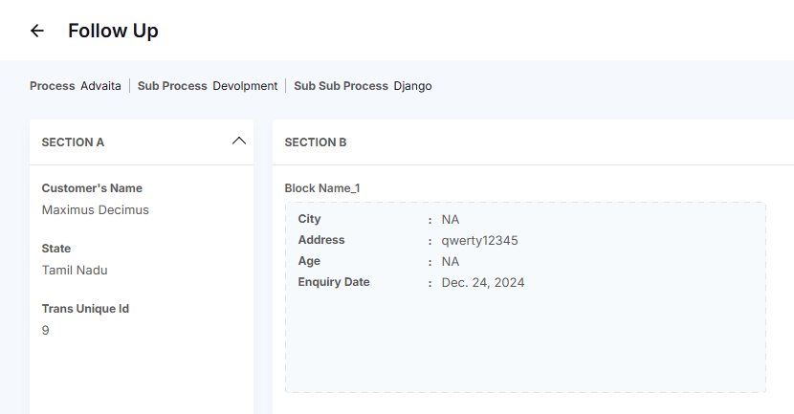The image size is (794, 414).
Task: Click the Follow Up page title
Action: (x=113, y=31)
